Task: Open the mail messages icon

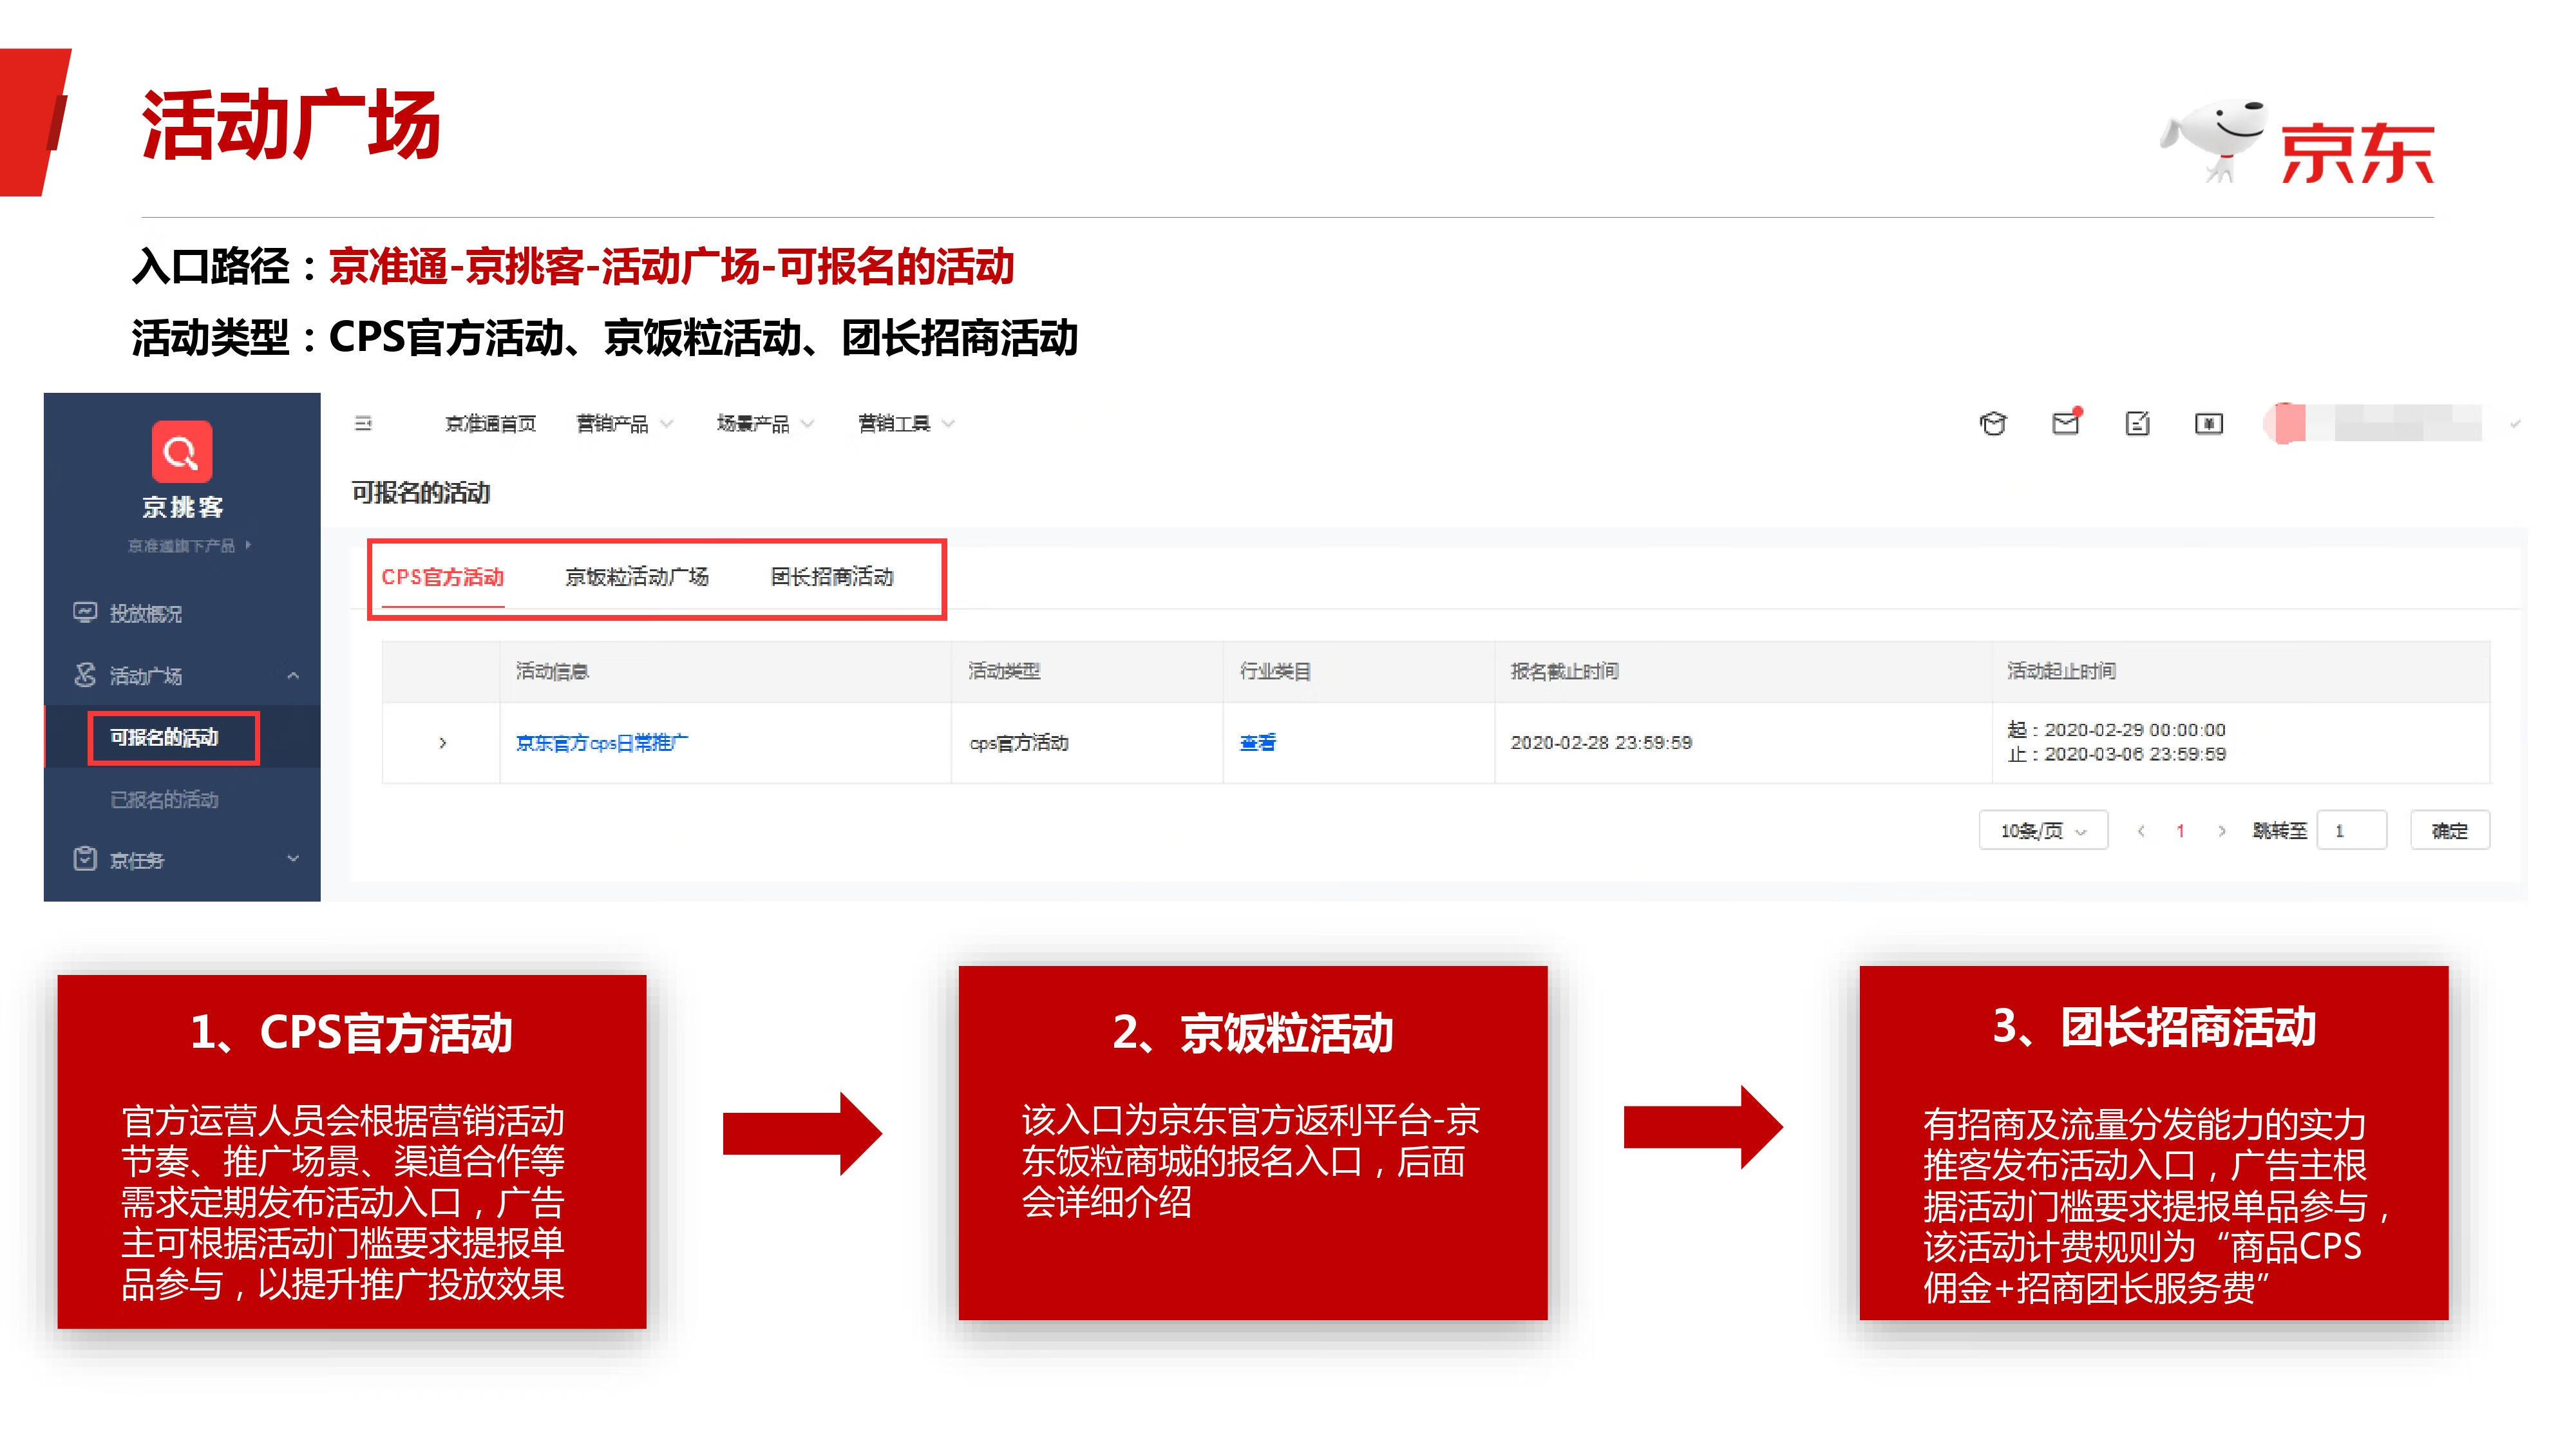Action: click(2066, 423)
